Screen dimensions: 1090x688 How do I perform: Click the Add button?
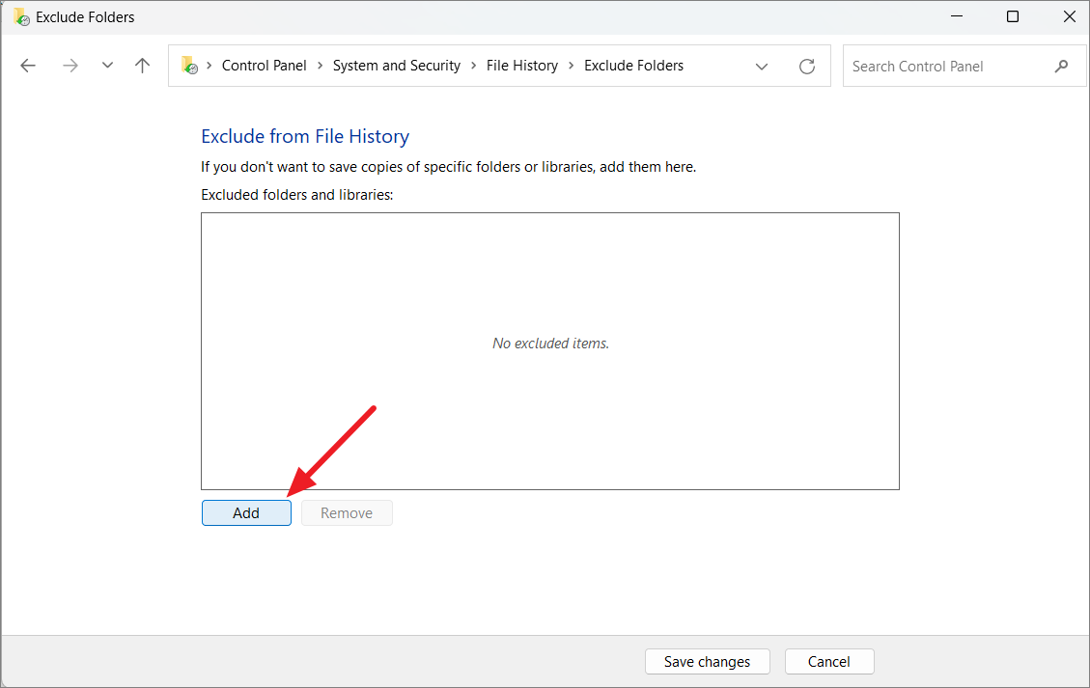tap(246, 512)
